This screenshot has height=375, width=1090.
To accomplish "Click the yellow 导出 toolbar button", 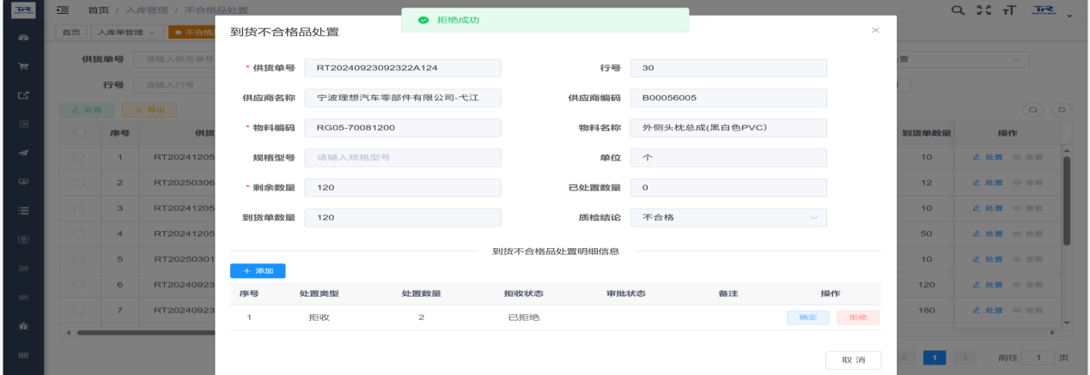I will [x=149, y=110].
